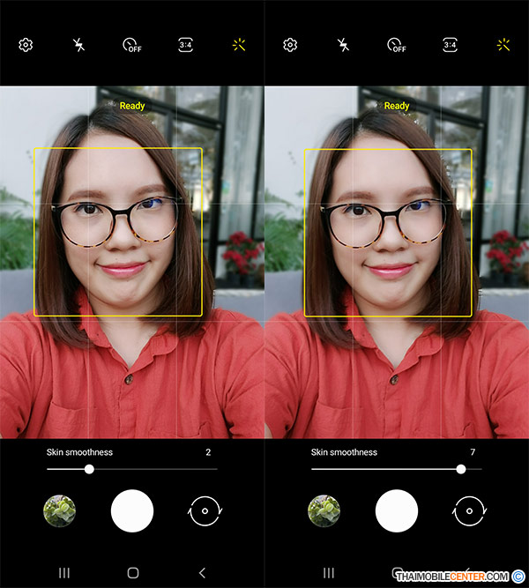Viewport: 529px width, 588px height.
Task: Tap skin smoothness value 2
Action: (208, 452)
